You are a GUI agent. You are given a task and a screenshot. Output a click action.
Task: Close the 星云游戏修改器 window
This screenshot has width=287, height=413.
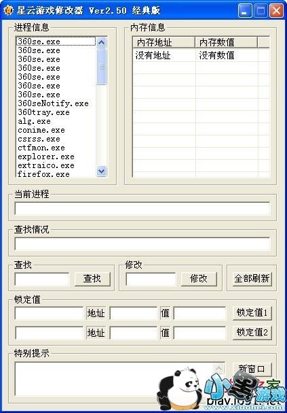(x=277, y=11)
